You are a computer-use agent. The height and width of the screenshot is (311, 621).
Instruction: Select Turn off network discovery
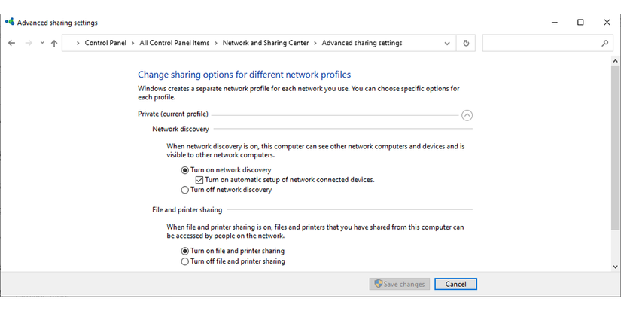[x=185, y=190]
